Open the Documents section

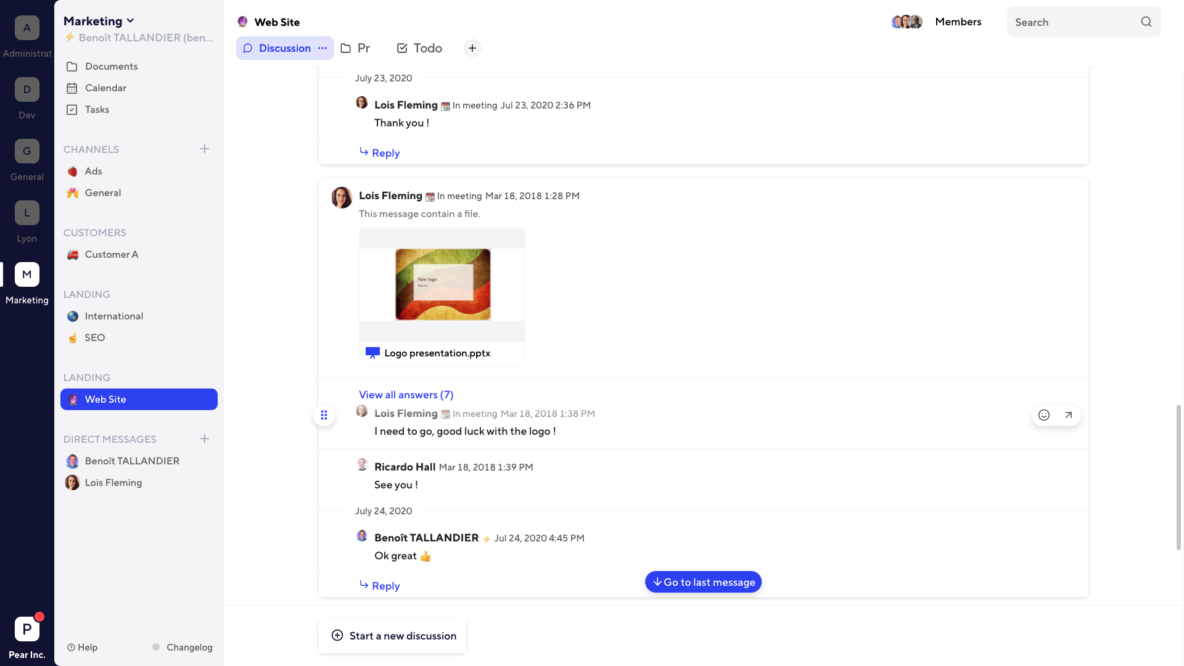tap(111, 66)
